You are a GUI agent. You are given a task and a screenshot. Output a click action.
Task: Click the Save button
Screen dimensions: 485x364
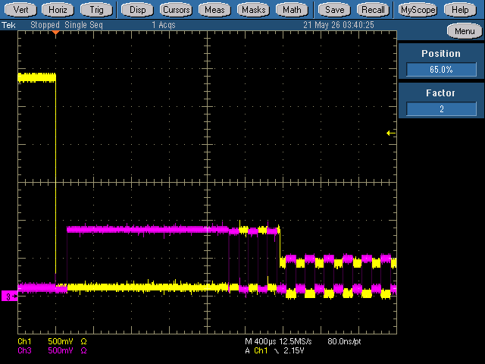point(335,10)
